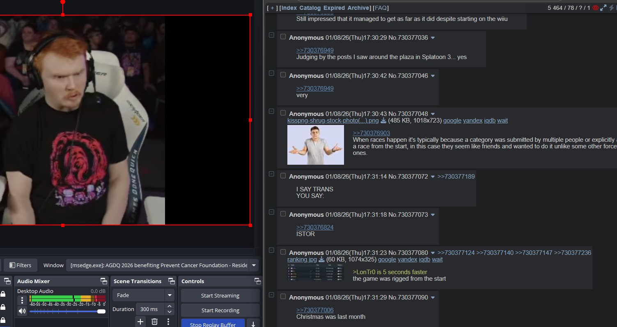
Task: Follow quote link >>730377006
Action: pyautogui.click(x=315, y=310)
